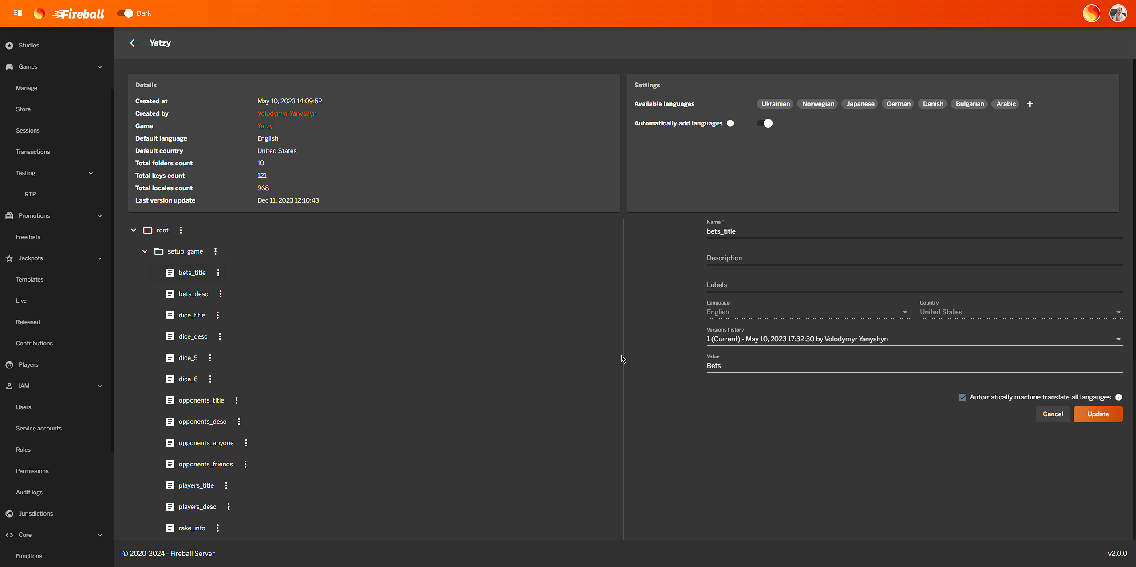This screenshot has width=1136, height=567.
Task: Open the three-dot menu for bets_desc key
Action: (221, 294)
